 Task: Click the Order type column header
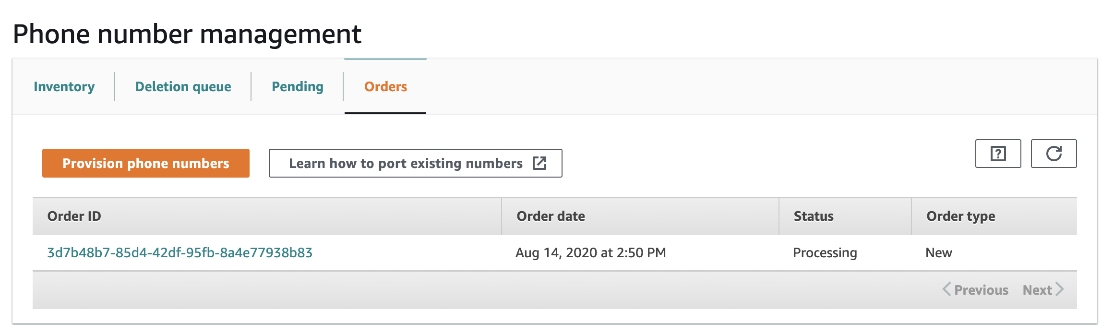961,216
